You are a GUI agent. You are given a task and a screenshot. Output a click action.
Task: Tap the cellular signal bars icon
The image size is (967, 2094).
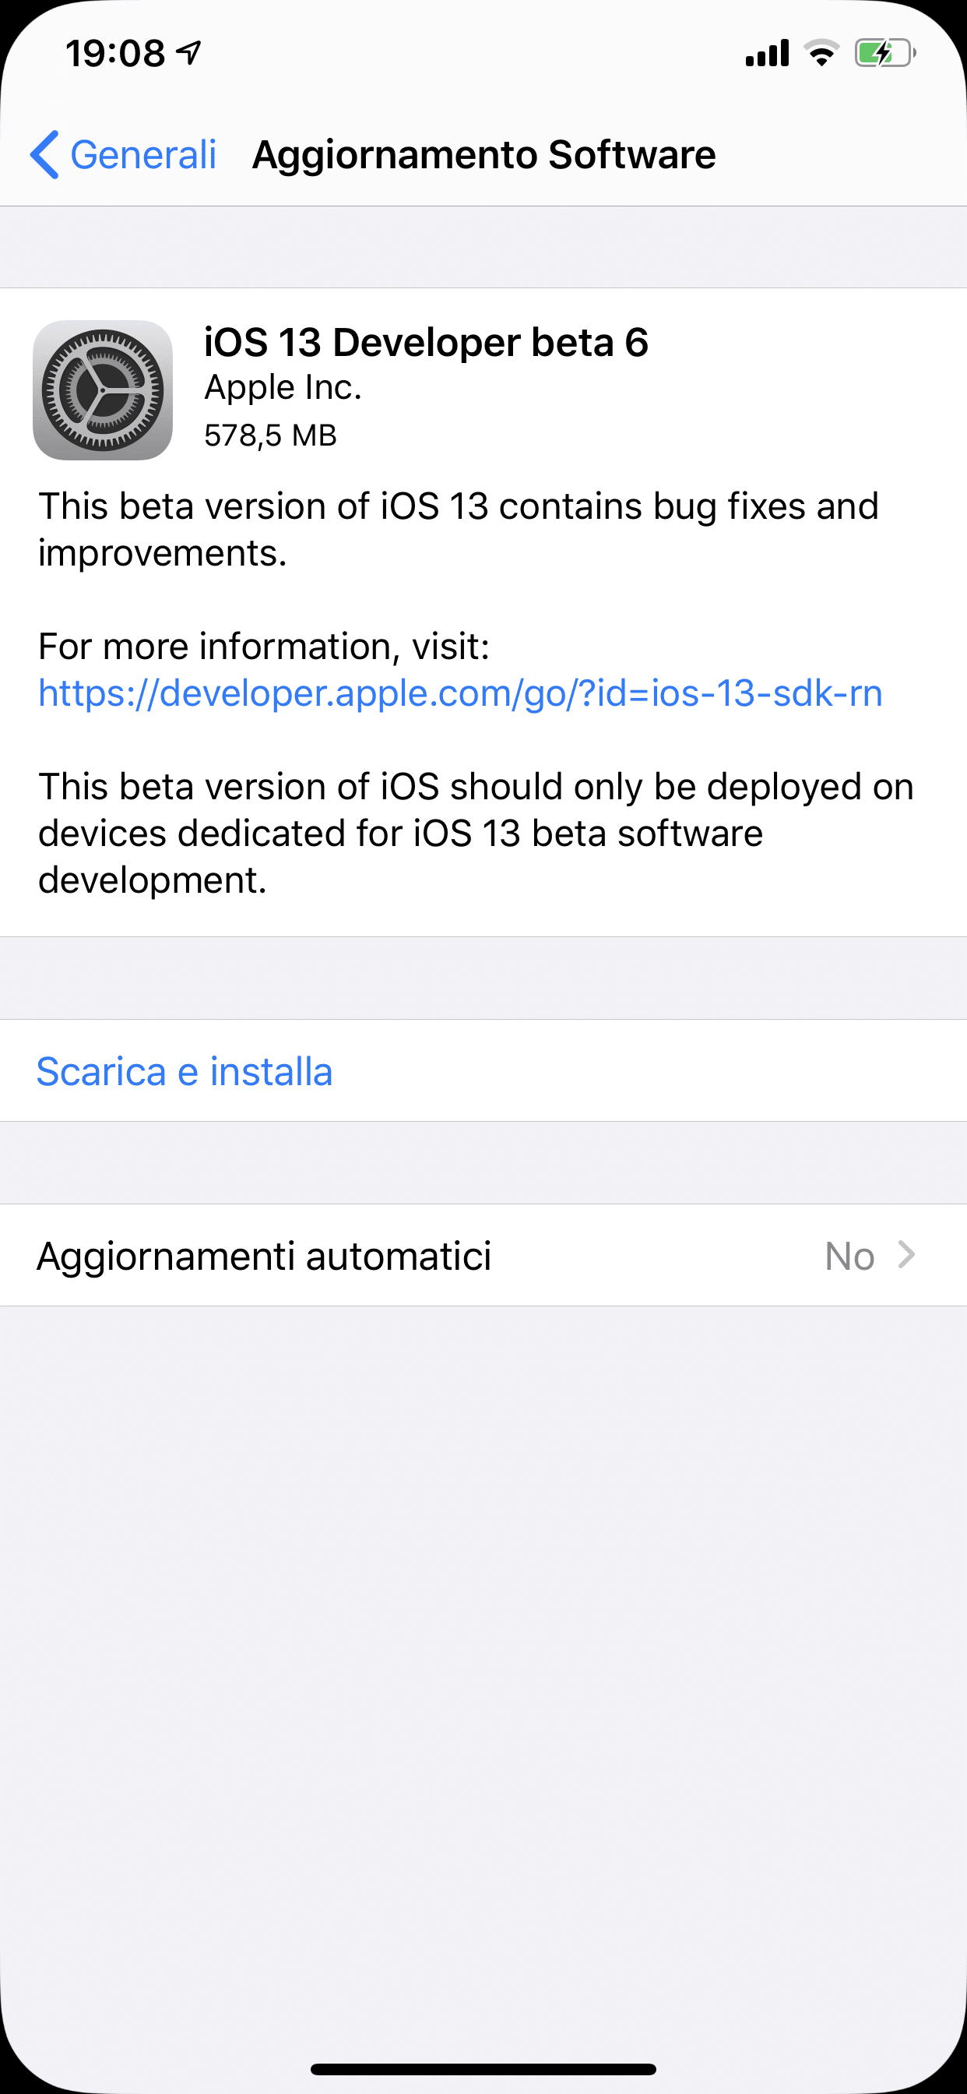click(x=767, y=53)
